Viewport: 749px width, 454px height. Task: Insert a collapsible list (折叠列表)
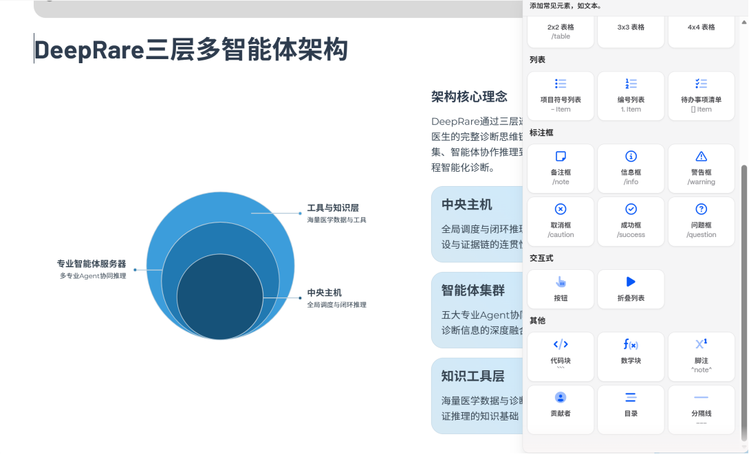click(x=630, y=289)
